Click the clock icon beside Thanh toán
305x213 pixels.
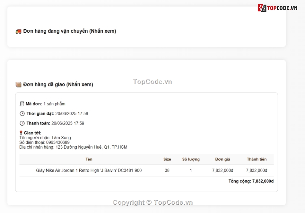[x=22, y=123]
